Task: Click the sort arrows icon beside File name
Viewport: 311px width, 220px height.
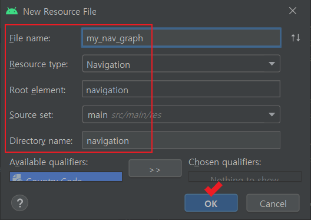Action: pos(295,38)
